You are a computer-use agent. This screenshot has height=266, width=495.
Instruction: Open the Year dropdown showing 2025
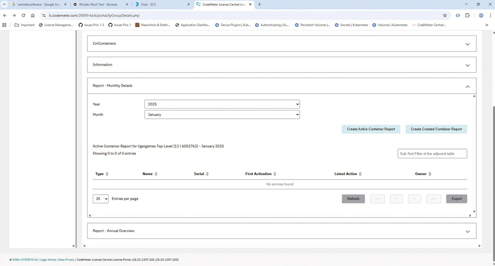(222, 104)
